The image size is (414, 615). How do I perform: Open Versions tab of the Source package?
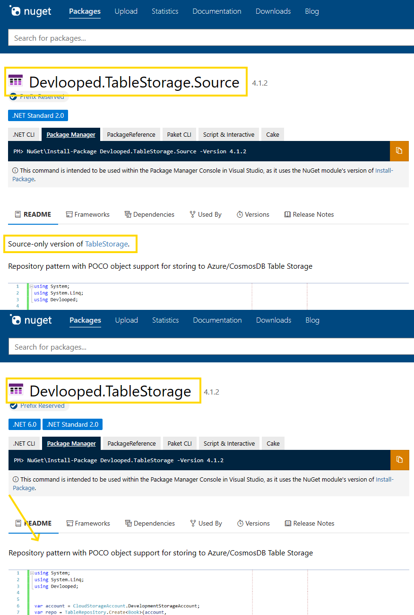click(253, 214)
